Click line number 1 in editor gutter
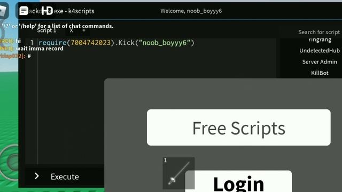Viewport: 342px width, 192px height. (x=32, y=43)
